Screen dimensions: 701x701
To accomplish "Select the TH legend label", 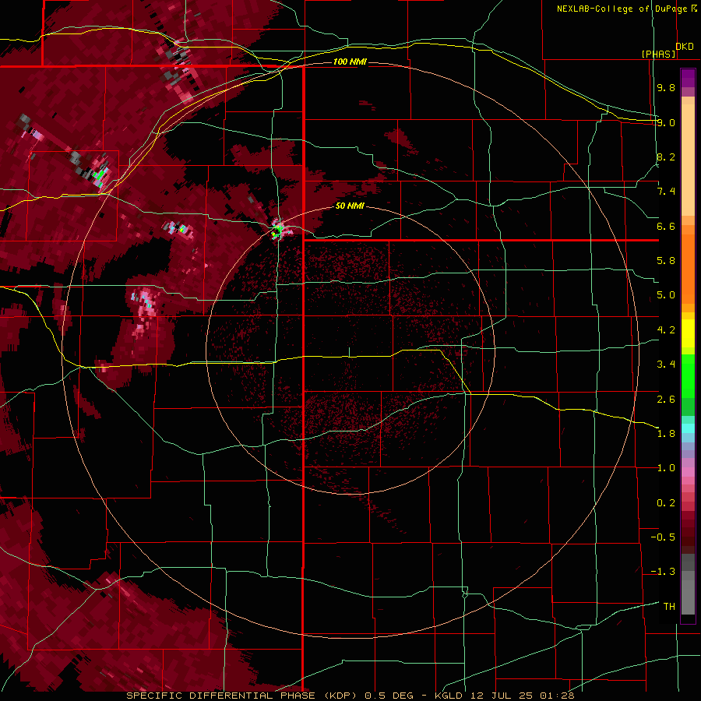I will [669, 607].
